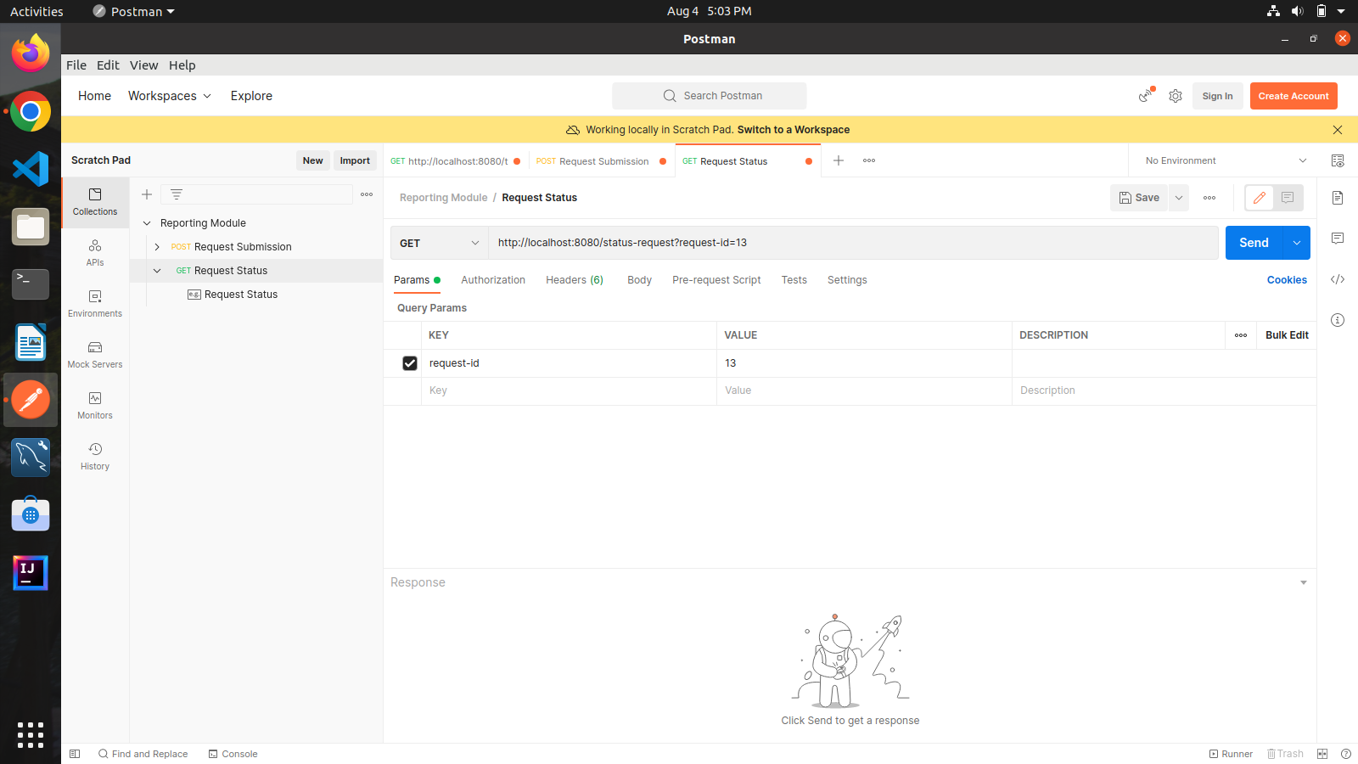Screen dimensions: 1358x764
Task: Open the HTTP method GET dropdown
Action: pos(440,243)
